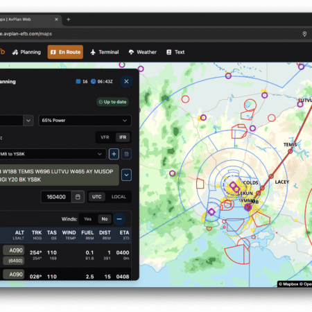Set Winds to Yes
Image resolution: width=312 pixels, height=312 pixels.
pyautogui.click(x=87, y=219)
